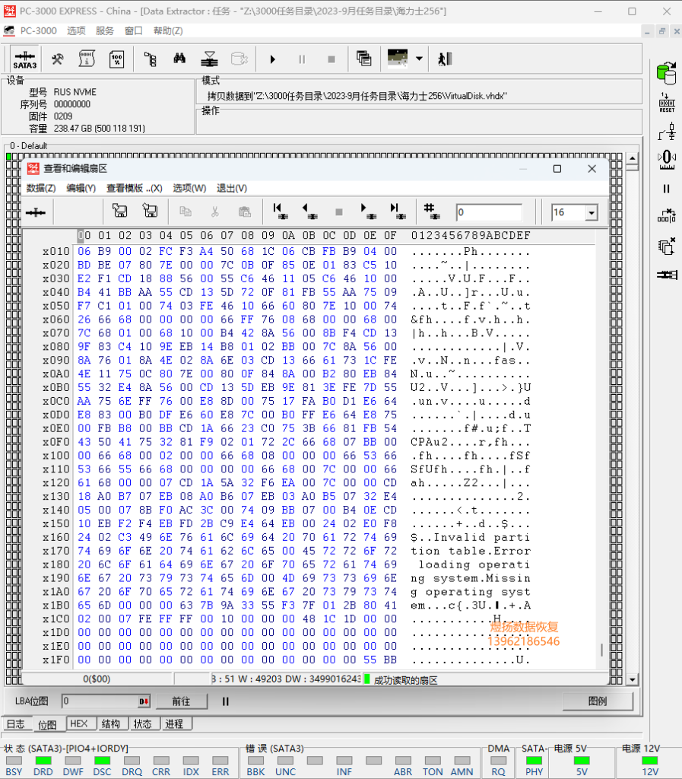
Task: Start the task with the play button
Action: pos(272,59)
